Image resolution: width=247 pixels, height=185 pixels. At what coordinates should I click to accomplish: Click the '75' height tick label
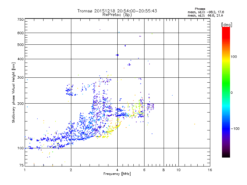(22, 165)
